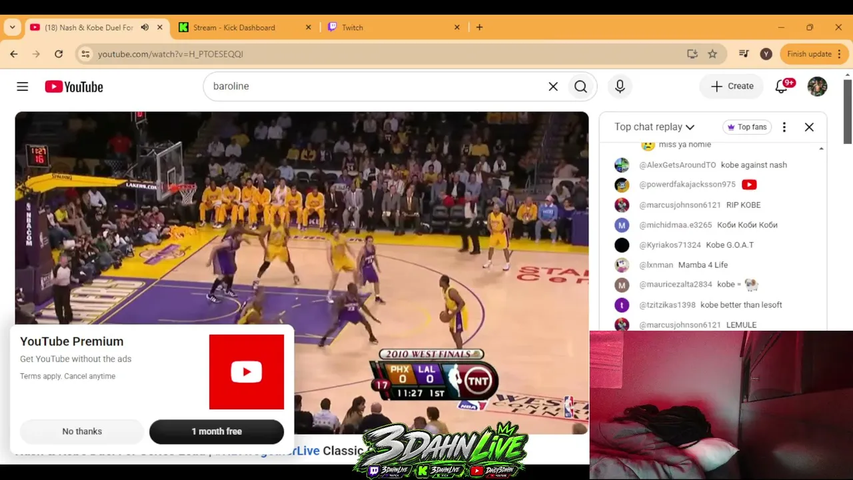The image size is (853, 480).
Task: Open the YouTube guide hamburger menu
Action: [23, 87]
